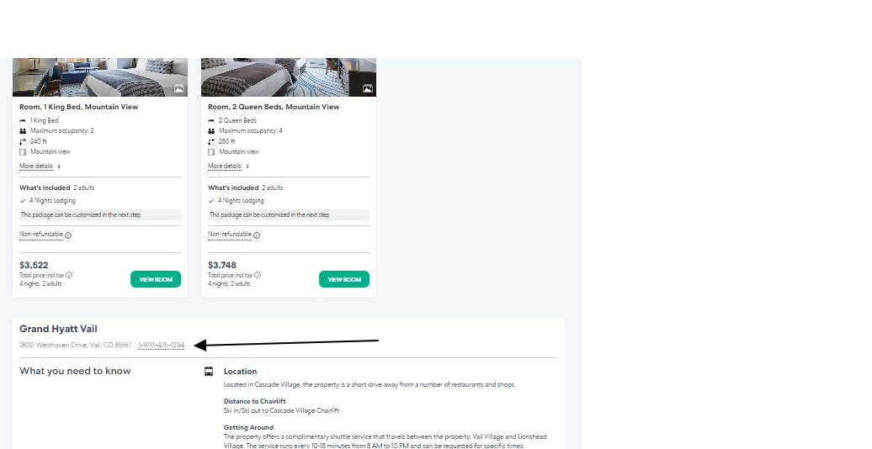This screenshot has height=449, width=872.
Task: Click info icon beside Queen room Non-refundable
Action: point(257,235)
